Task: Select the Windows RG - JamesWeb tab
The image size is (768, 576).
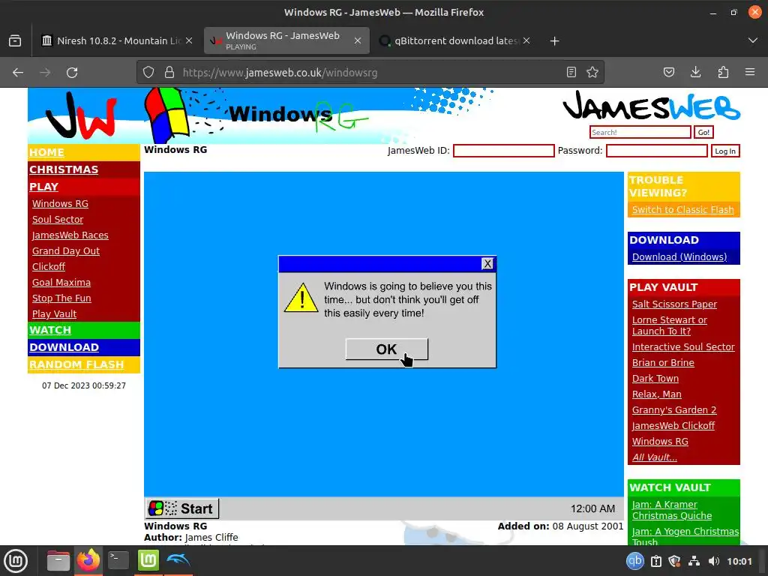Action: tap(286, 40)
